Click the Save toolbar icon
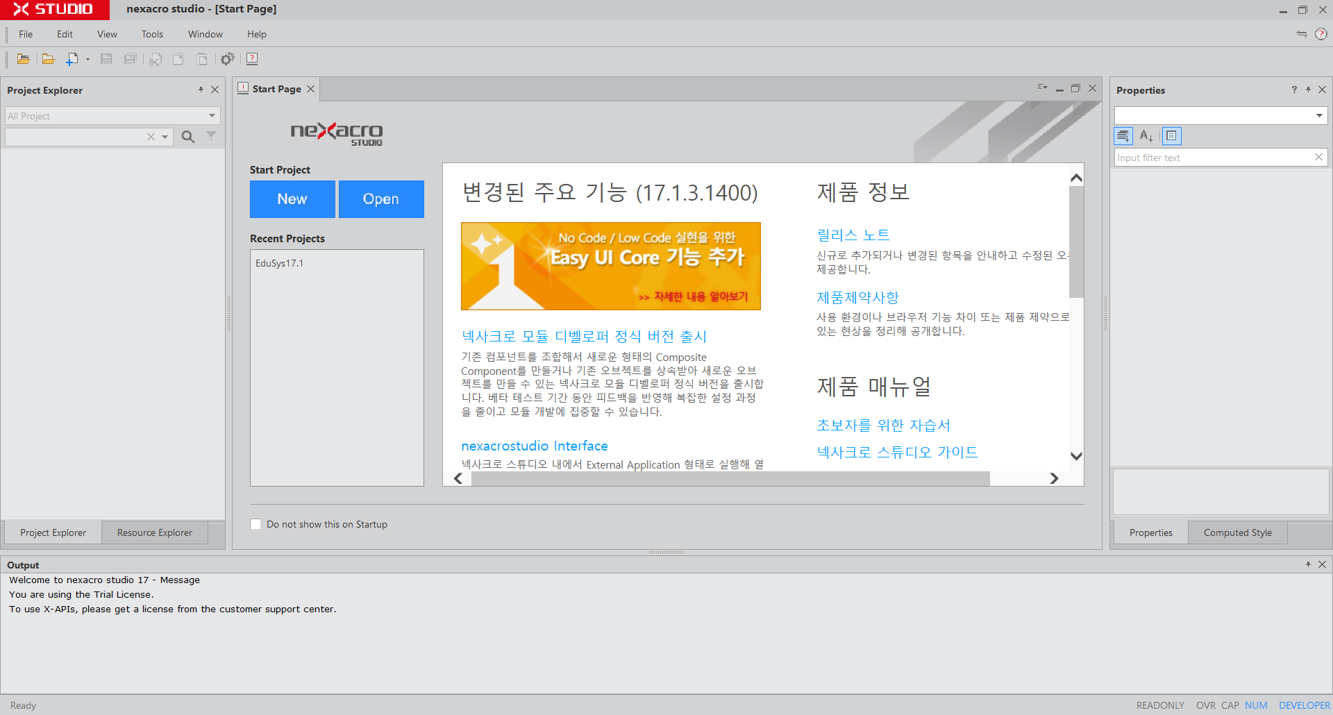The height and width of the screenshot is (715, 1333). pos(106,59)
